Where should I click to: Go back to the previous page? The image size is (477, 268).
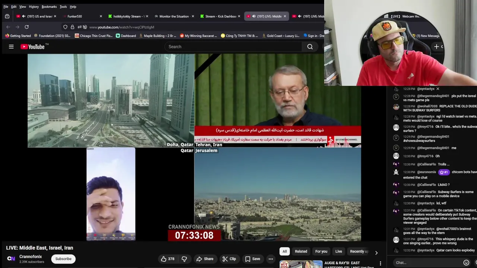[8, 27]
